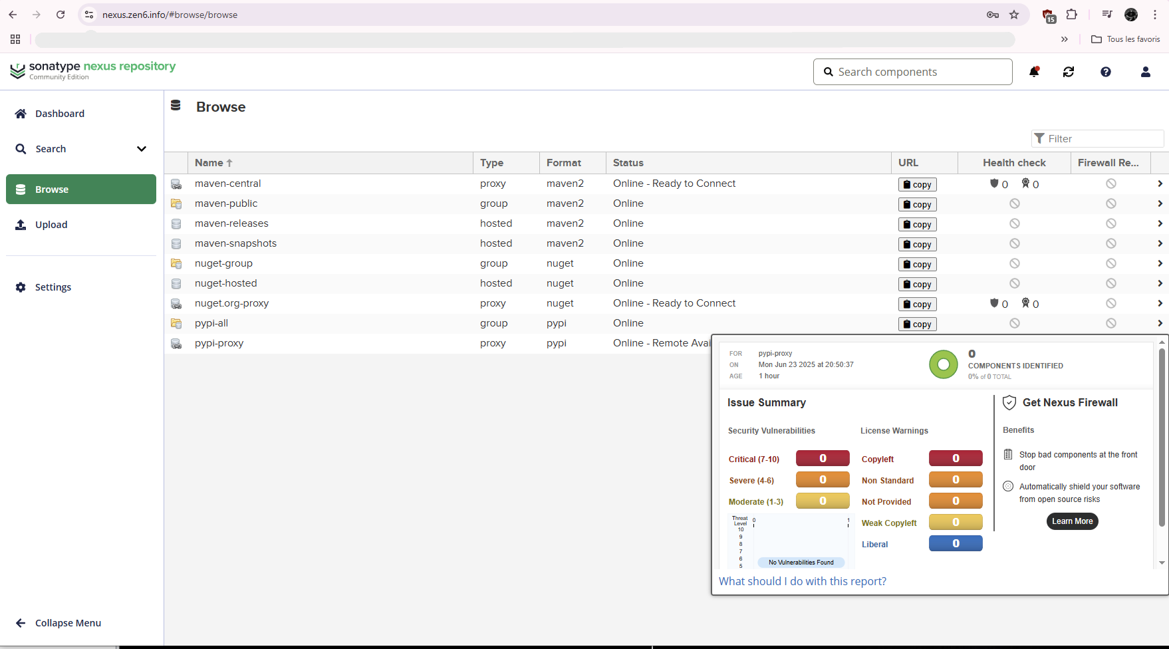Screen dimensions: 1169x649
Task: Open the user account icon
Action: coord(1145,72)
